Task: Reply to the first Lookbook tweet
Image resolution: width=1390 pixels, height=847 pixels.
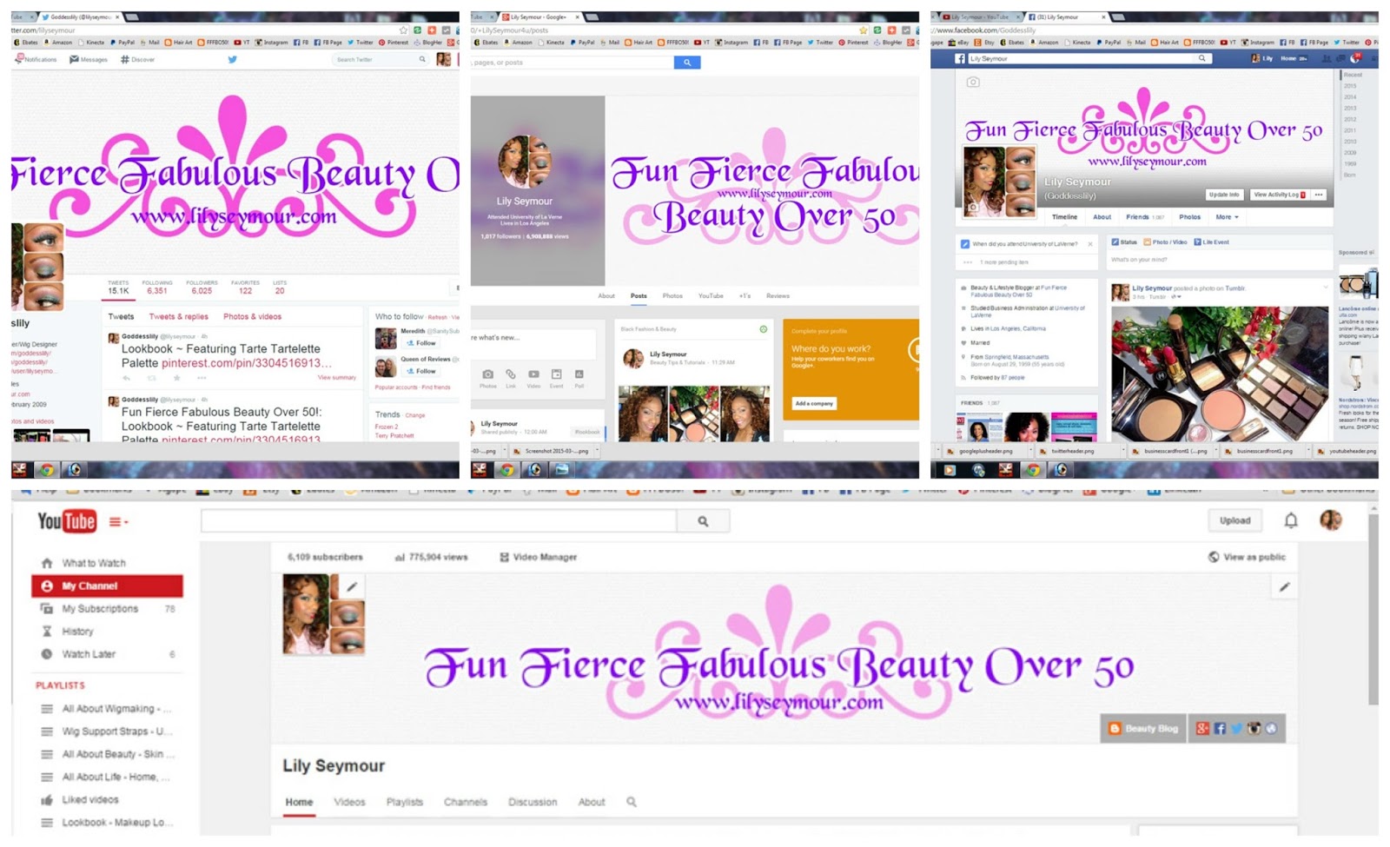Action: pos(127,378)
